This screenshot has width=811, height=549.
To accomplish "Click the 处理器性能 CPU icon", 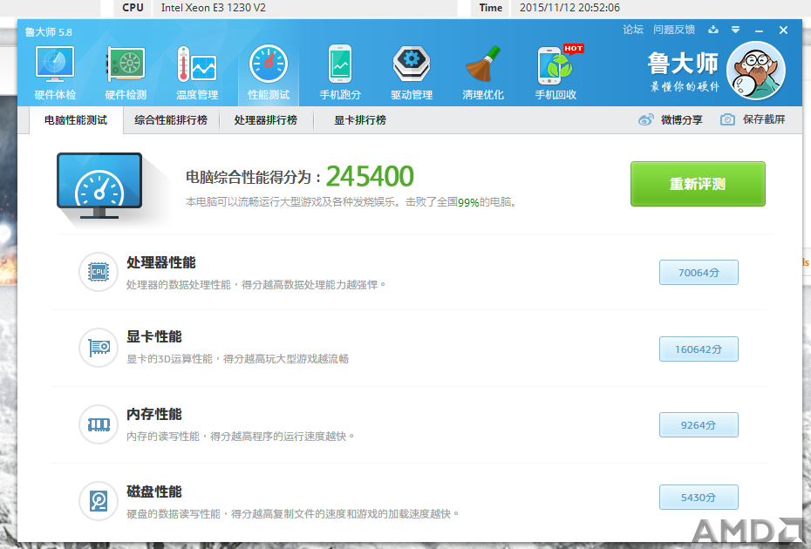I will [99, 272].
